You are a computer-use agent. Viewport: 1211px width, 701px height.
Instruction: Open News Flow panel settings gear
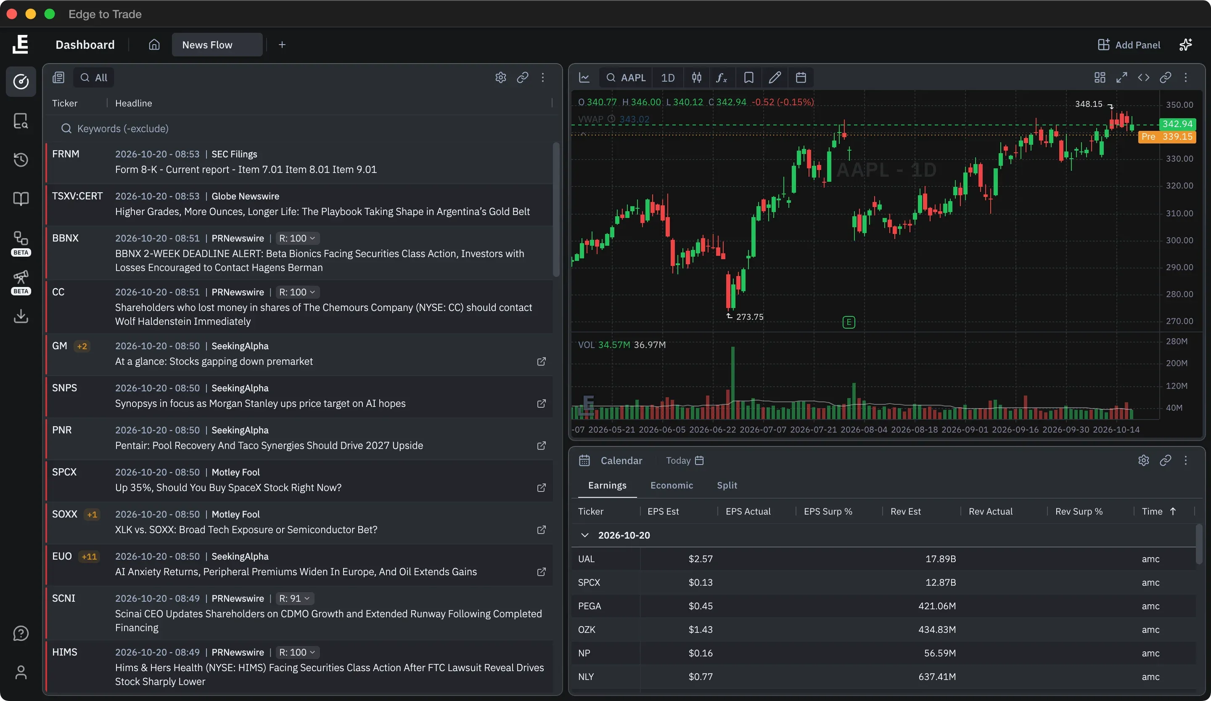click(x=501, y=77)
